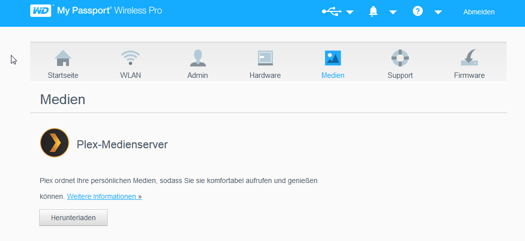Click the Support lifebuoy icon

click(400, 58)
